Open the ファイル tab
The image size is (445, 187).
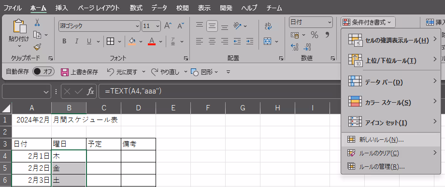click(13, 8)
